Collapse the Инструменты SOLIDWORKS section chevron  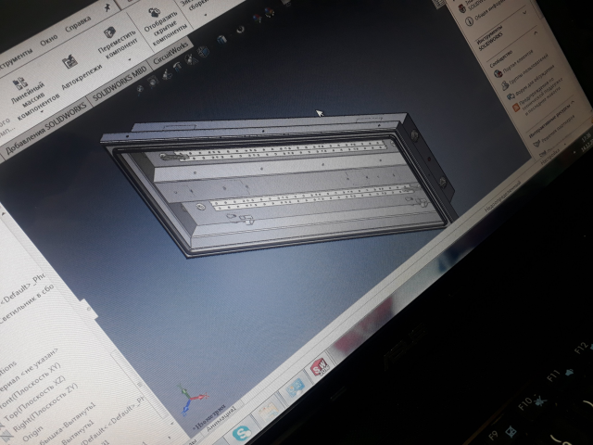tap(536, 33)
